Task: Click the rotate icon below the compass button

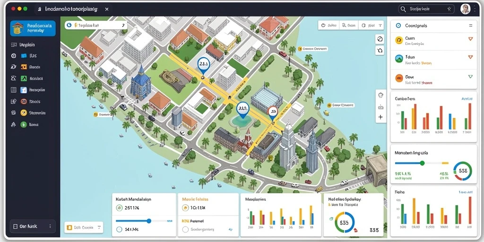Action: coord(380,50)
